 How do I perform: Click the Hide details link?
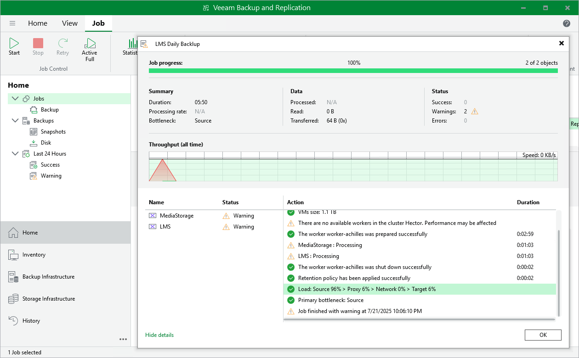159,335
